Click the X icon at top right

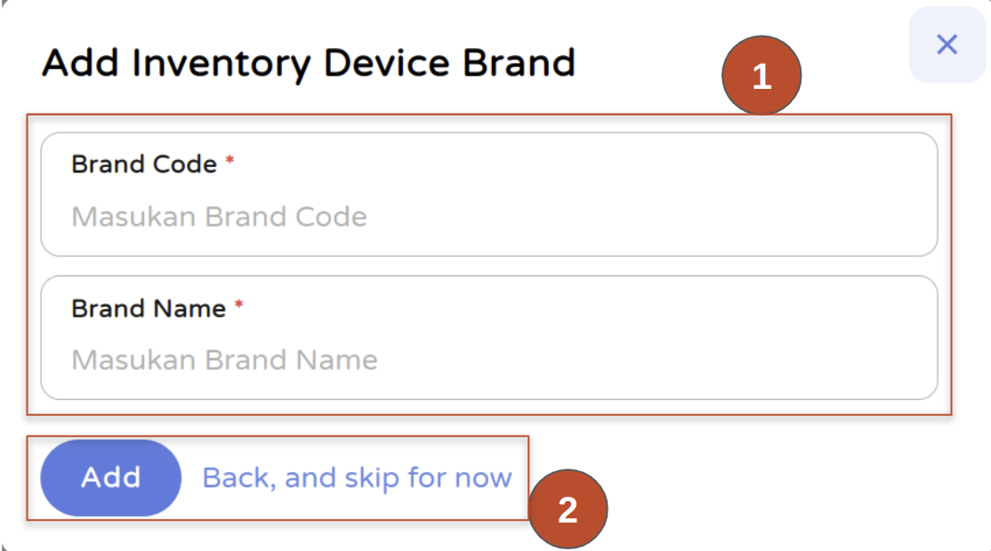tap(947, 44)
